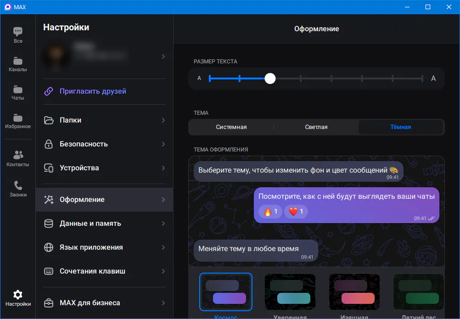Click the Пригласить друзей link

93,91
